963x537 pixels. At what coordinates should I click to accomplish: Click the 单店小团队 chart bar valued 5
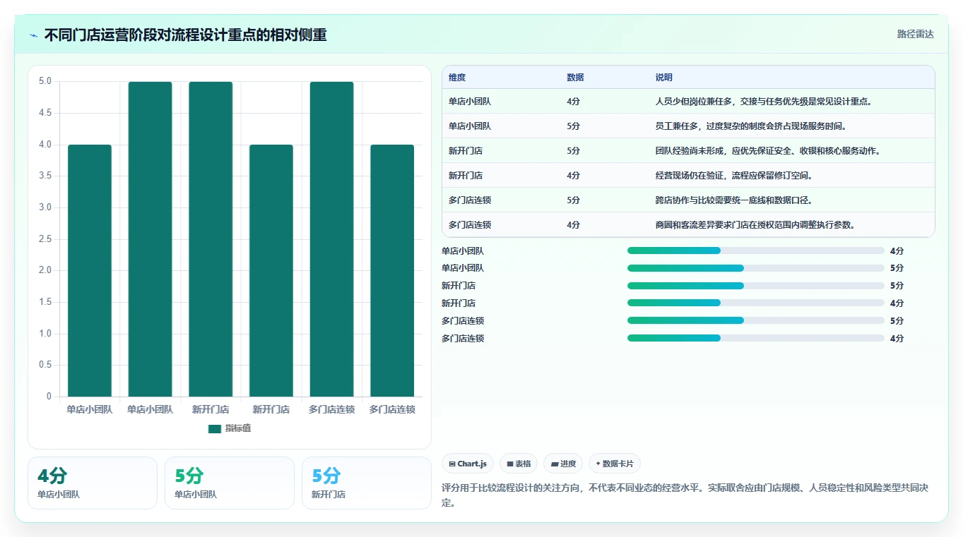point(150,239)
